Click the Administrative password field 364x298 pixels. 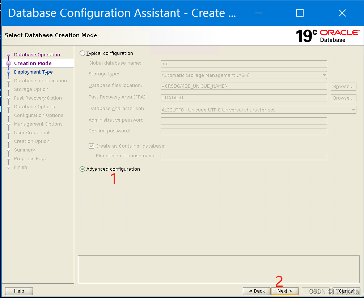pyautogui.click(x=244, y=120)
